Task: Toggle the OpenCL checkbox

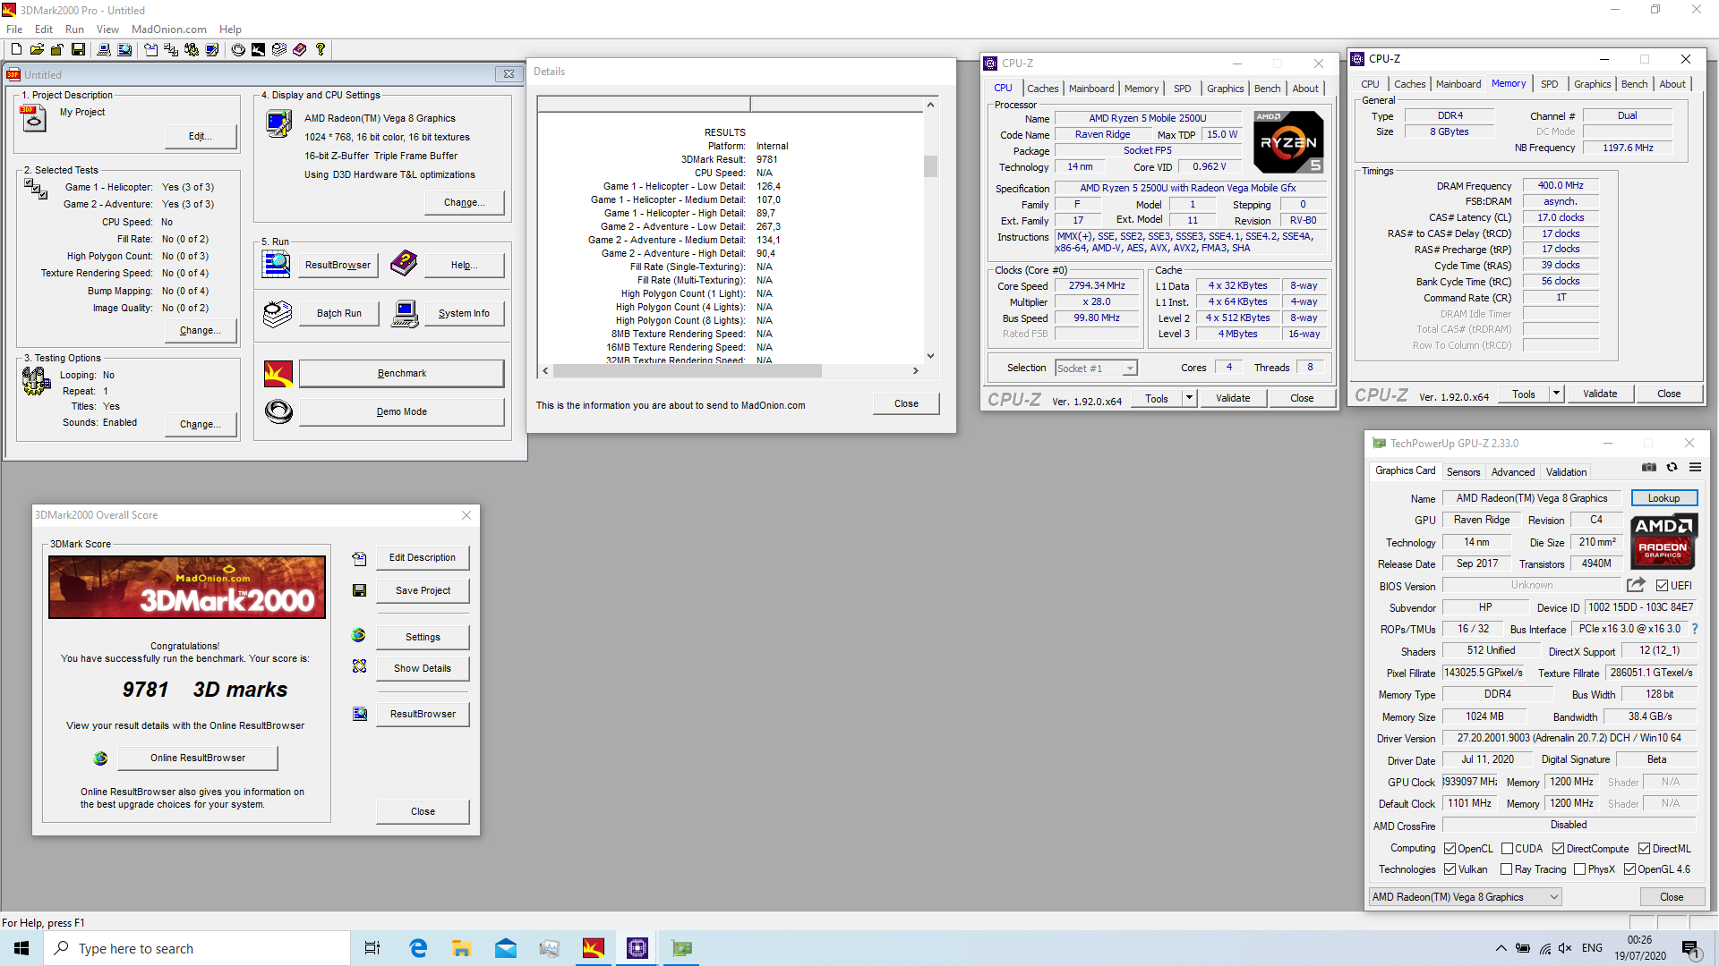Action: (1450, 849)
